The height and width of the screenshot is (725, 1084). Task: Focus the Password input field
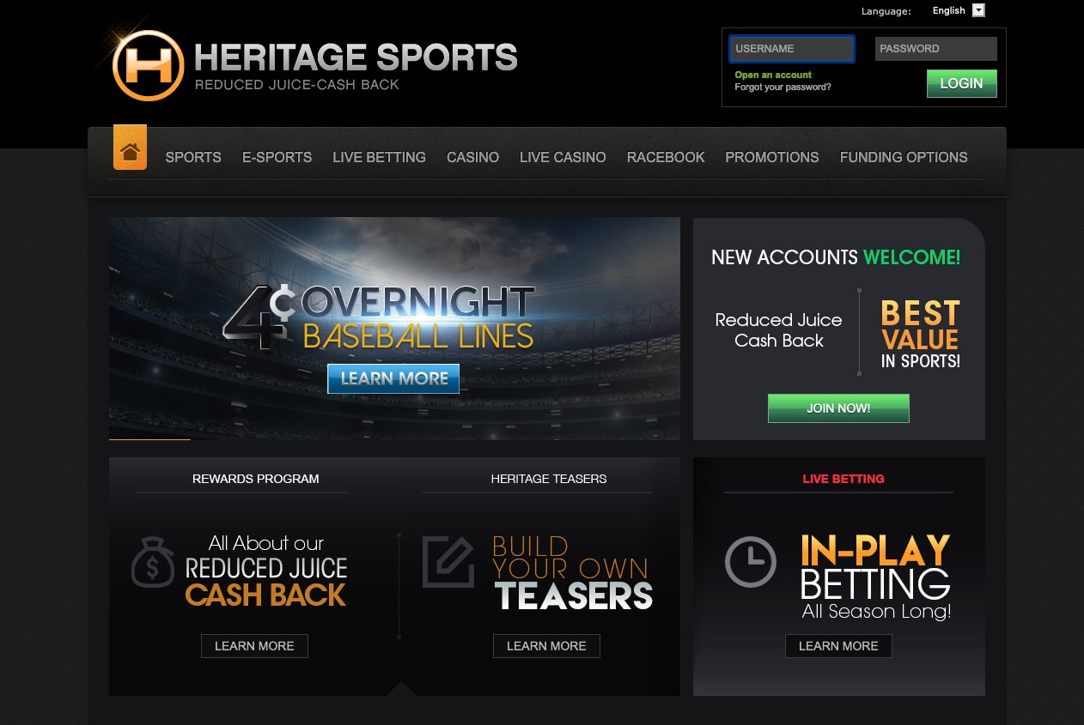click(x=936, y=49)
